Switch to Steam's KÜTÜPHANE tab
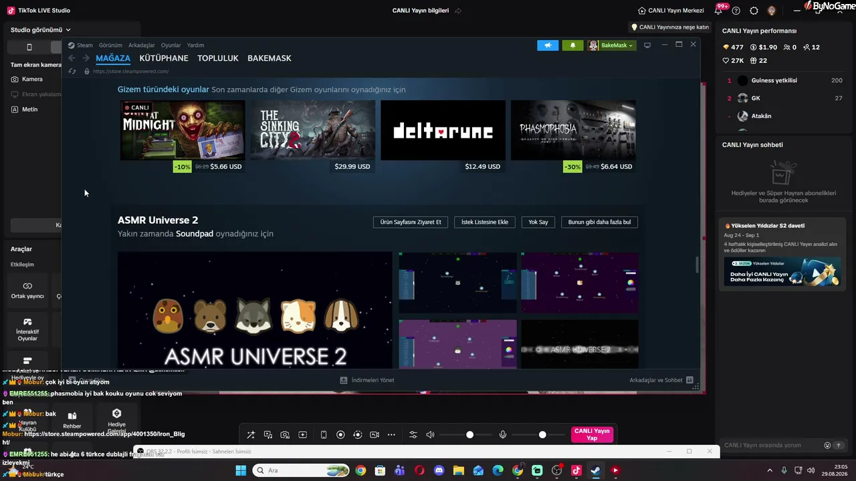This screenshot has height=481, width=856. pyautogui.click(x=164, y=58)
